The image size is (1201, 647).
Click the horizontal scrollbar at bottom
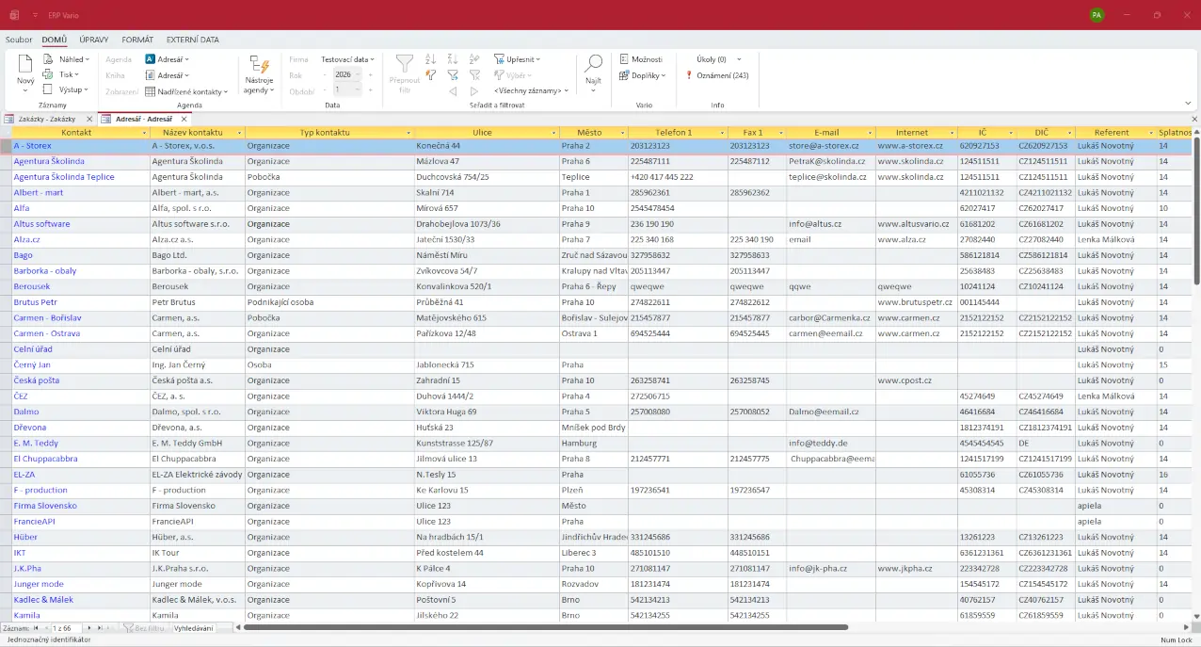(546, 627)
